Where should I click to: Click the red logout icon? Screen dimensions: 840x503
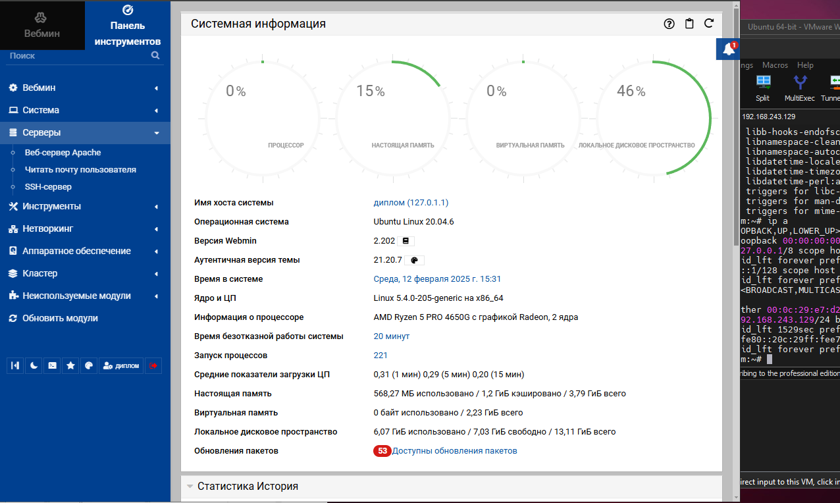tap(153, 365)
